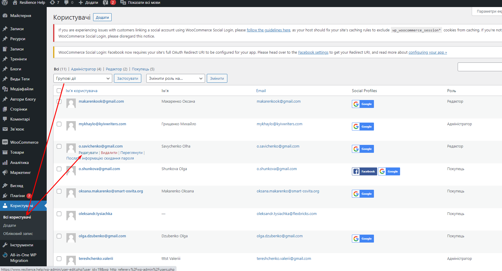Click the Аналітика bar chart icon

click(5, 162)
